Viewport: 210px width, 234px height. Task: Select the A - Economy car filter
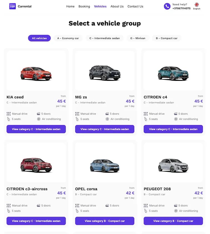68,38
